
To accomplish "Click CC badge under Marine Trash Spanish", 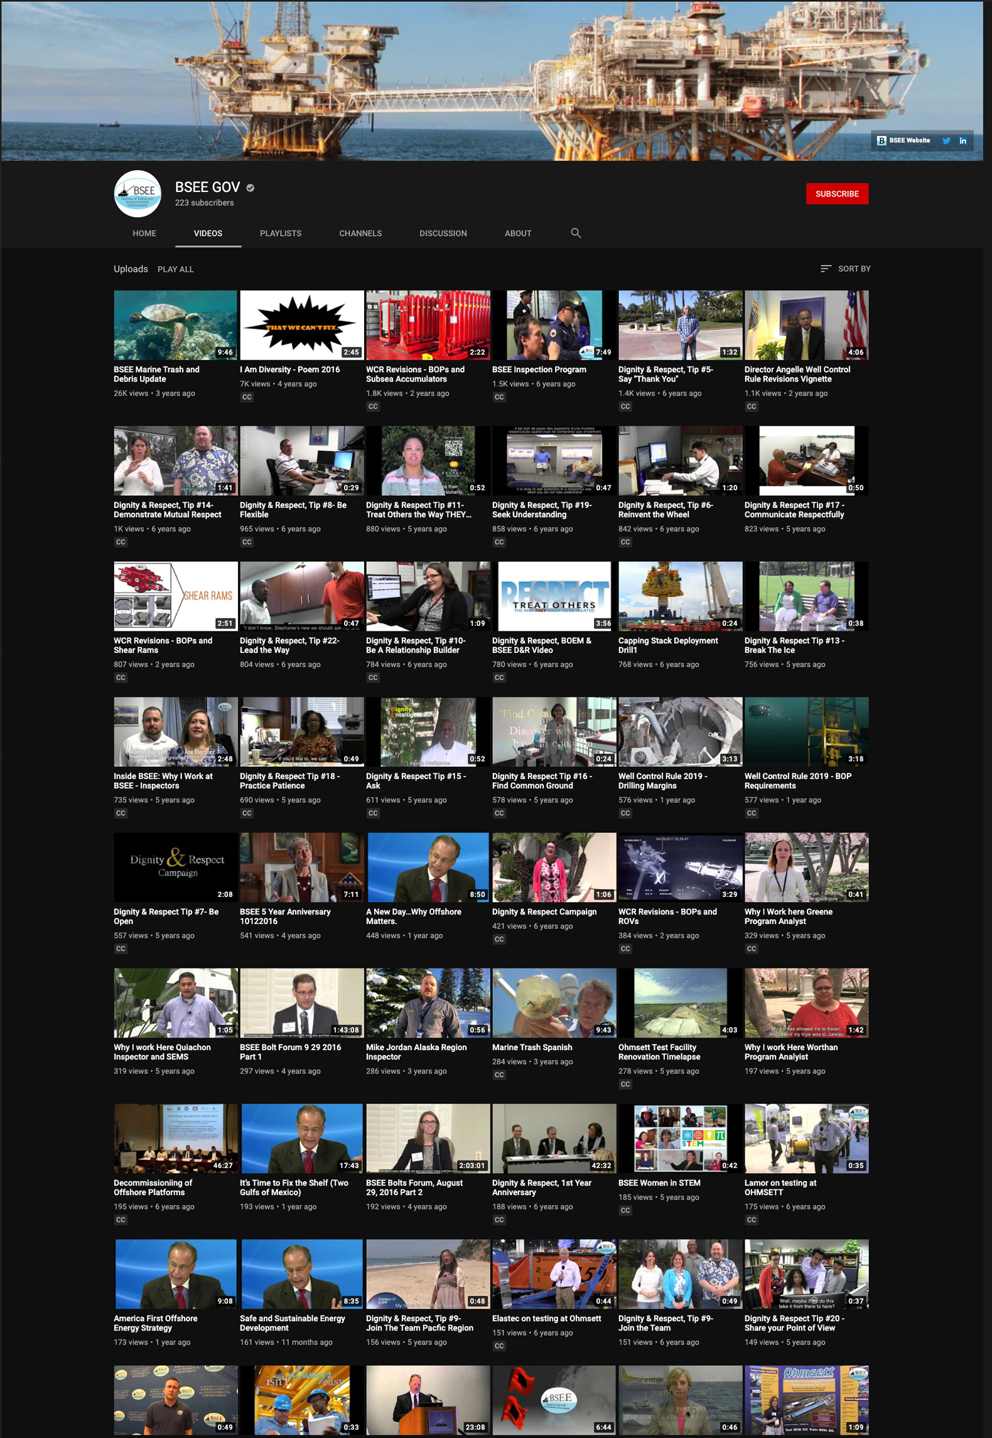I will 499,1075.
